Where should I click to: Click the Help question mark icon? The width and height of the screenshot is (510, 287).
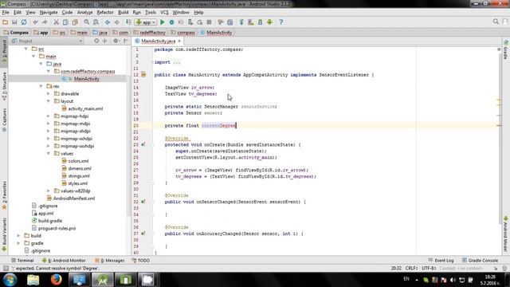click(281, 22)
